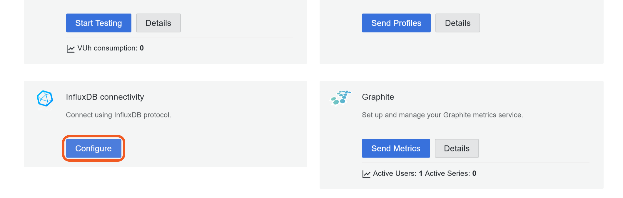Click the Graphite metrics service description
This screenshot has width=623, height=198.
coord(442,115)
